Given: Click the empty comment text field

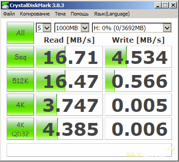Looking at the screenshot, I should pyautogui.click(x=89, y=150).
